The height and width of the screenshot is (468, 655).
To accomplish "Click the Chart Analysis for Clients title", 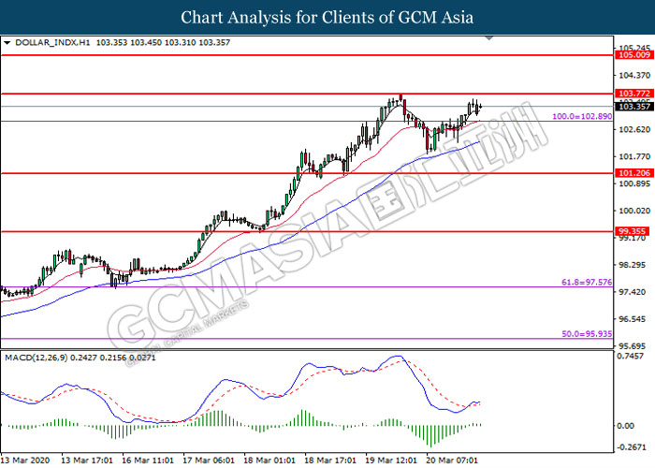I will (x=327, y=18).
